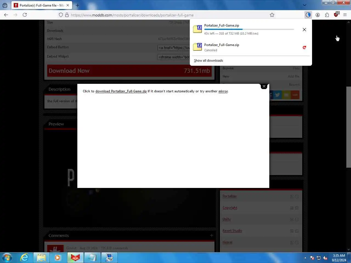
Task: Click the Add file link
Action: (x=293, y=76)
